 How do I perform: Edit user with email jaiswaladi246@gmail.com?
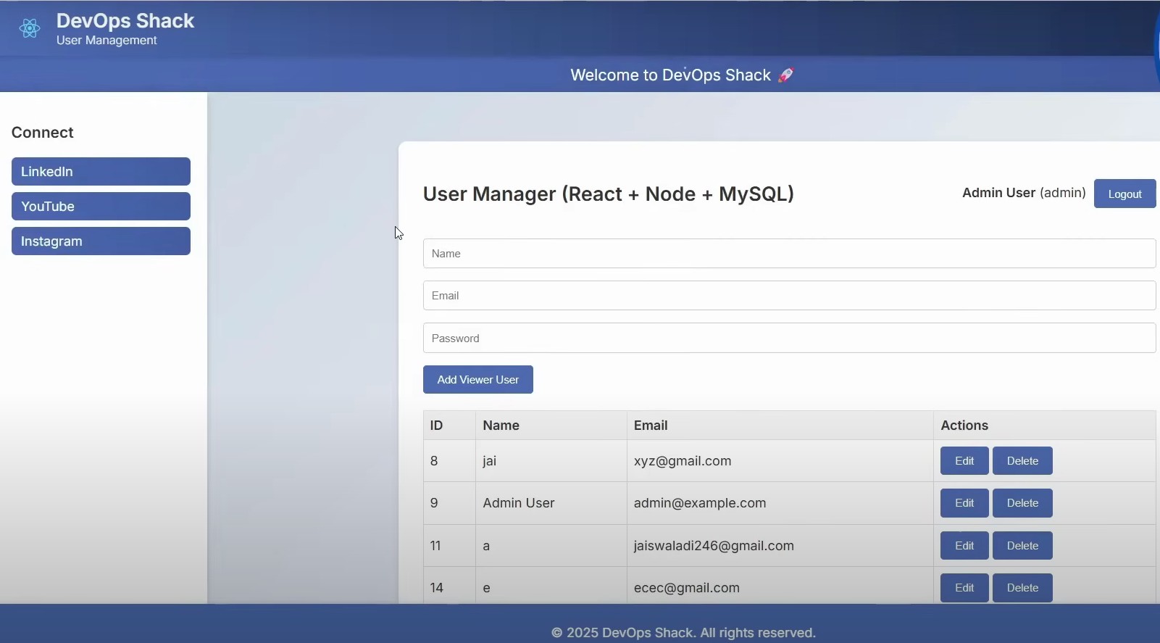[964, 546]
